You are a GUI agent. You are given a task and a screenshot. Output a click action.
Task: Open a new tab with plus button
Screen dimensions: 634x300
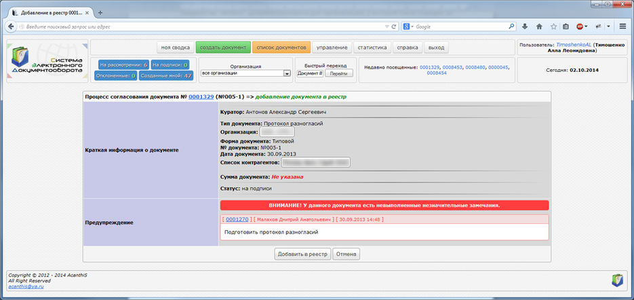click(100, 12)
